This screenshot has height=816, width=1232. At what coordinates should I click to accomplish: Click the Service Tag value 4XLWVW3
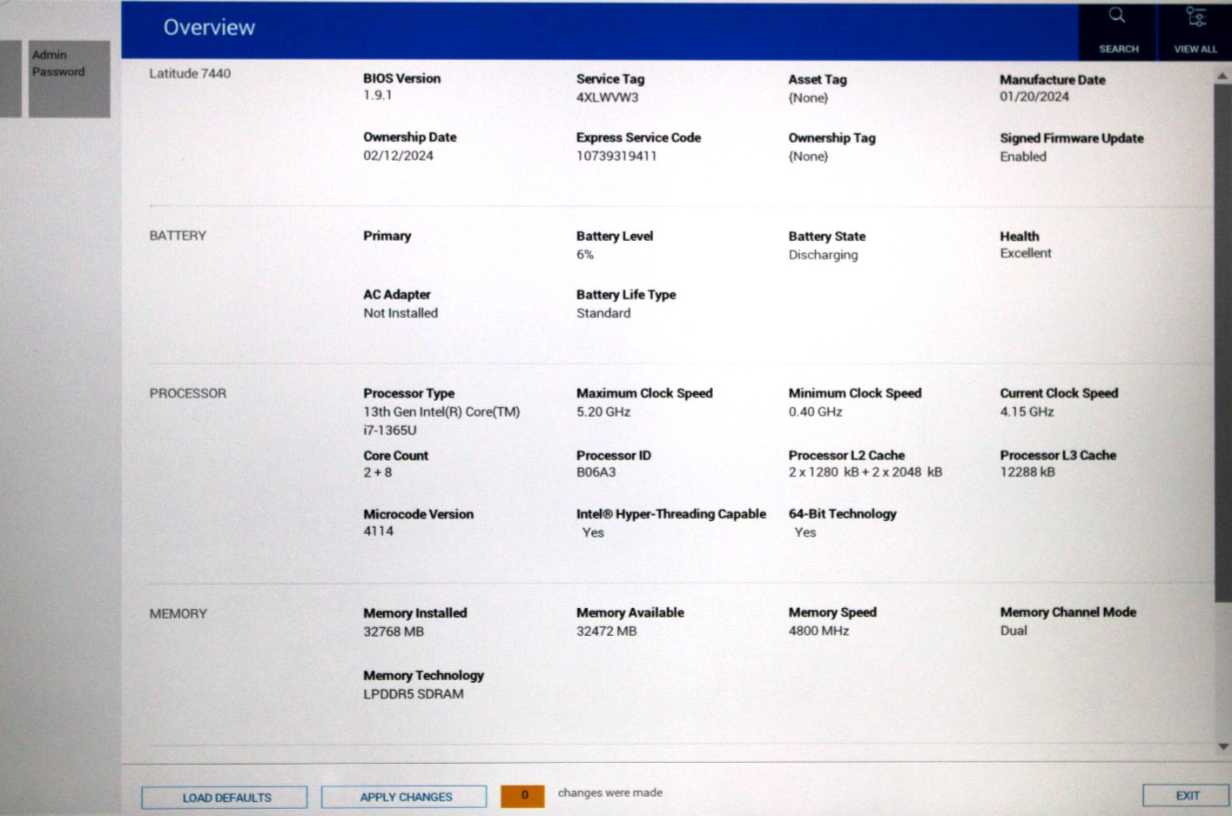(607, 97)
